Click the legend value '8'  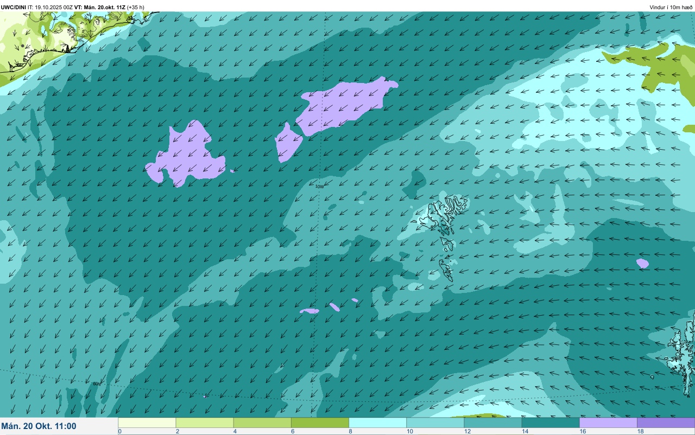[x=350, y=432]
